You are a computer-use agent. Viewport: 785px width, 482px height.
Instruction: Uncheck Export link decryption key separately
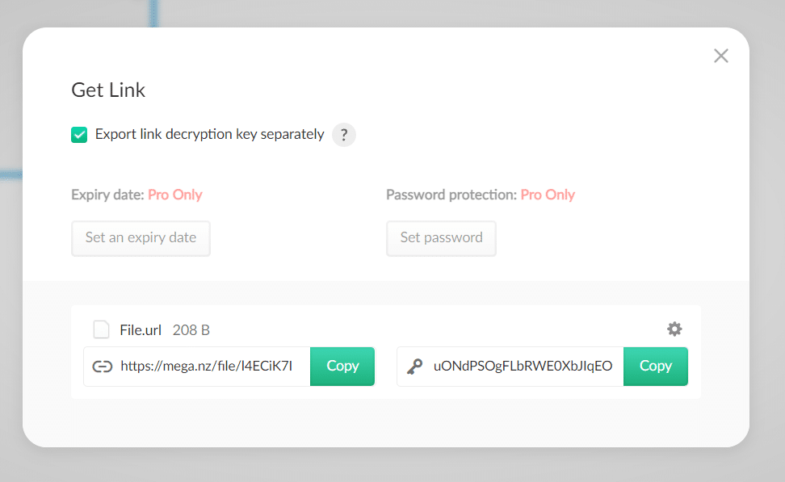tap(79, 135)
